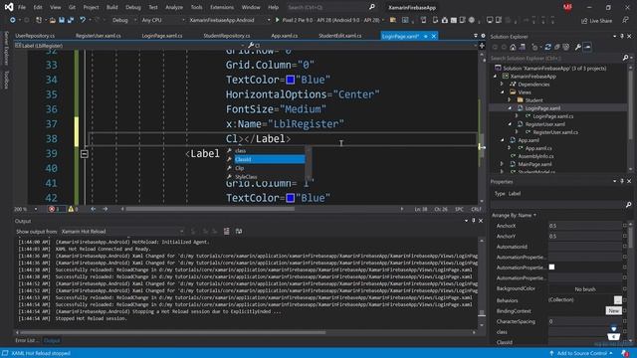This screenshot has height=358, width=637.
Task: Open the Any CPU platform dropdown
Action: pos(162,20)
